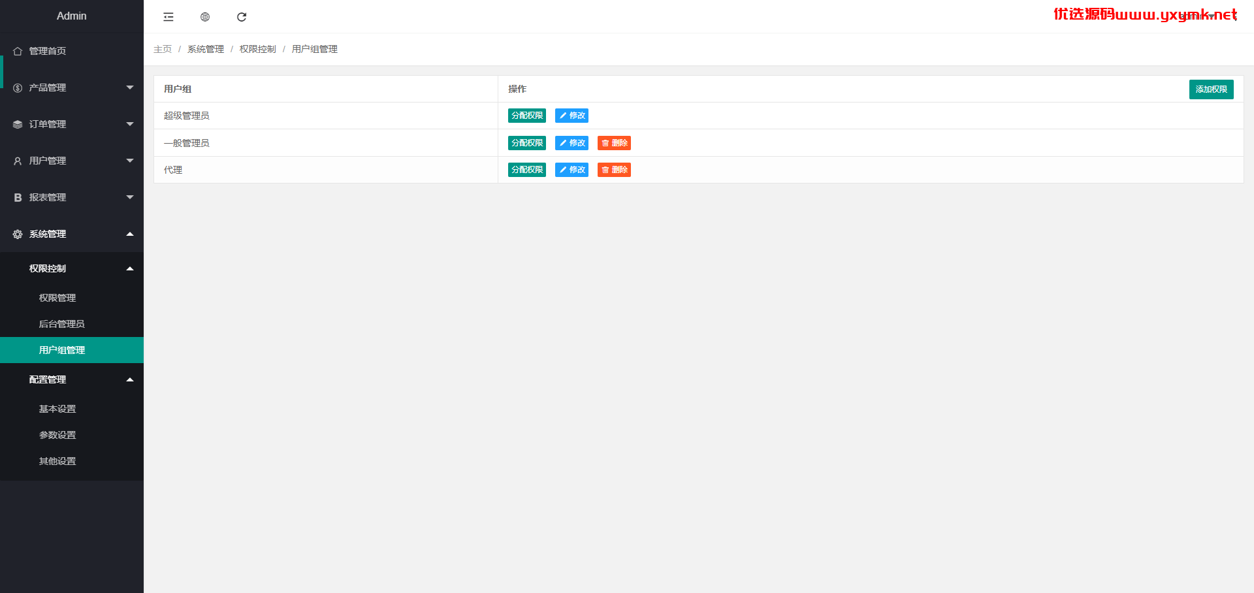Expand the 报表管理 menu arrow
The width and height of the screenshot is (1254, 593).
130,197
